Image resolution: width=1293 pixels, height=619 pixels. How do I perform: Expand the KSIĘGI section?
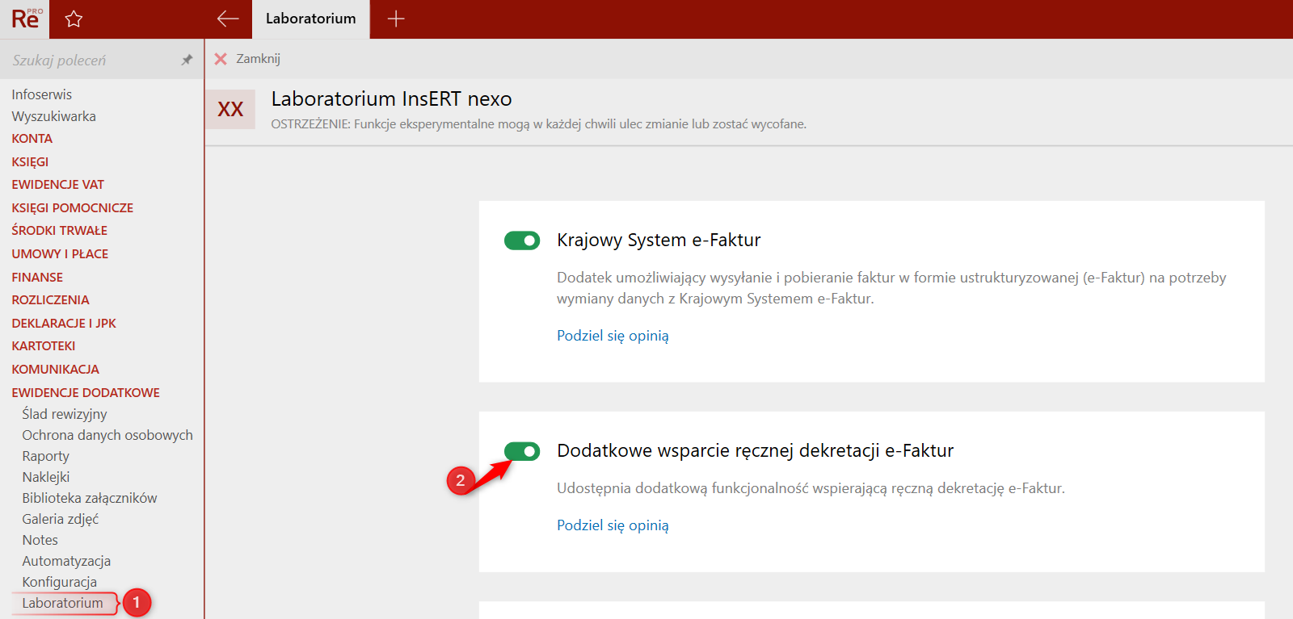30,162
